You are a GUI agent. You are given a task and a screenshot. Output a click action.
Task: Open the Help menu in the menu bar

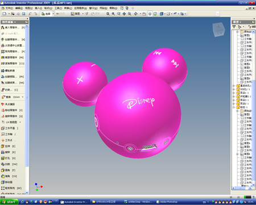click(113, 8)
